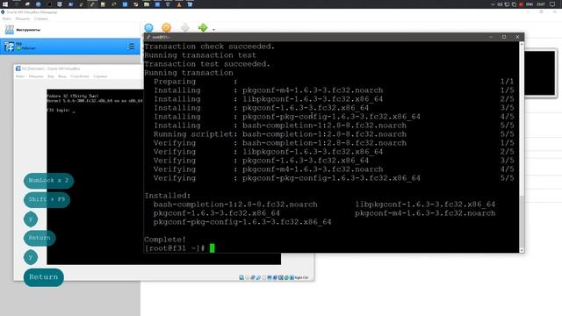Screen dimensions: 562x316
Task: Click the green Show arrow toolbar icon
Action: tap(203, 27)
